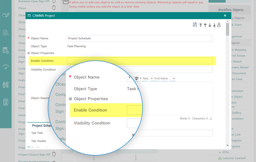Click the Workflow Objects panel header
256x162 pixels.
click(x=231, y=10)
